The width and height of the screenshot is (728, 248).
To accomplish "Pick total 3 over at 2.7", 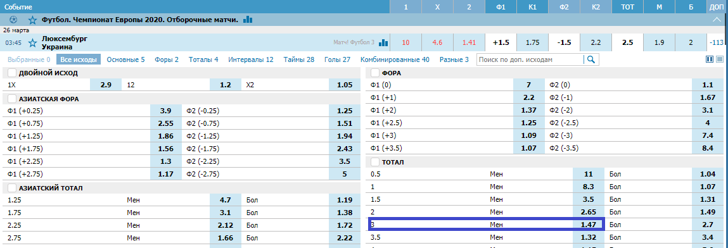I will 708,225.
